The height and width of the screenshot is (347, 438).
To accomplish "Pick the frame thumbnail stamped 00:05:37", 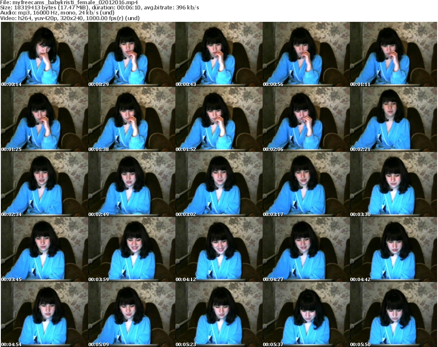I will (306, 314).
